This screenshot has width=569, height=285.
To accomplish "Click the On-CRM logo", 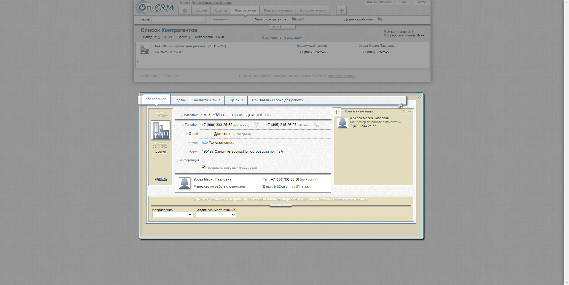I will pyautogui.click(x=155, y=7).
